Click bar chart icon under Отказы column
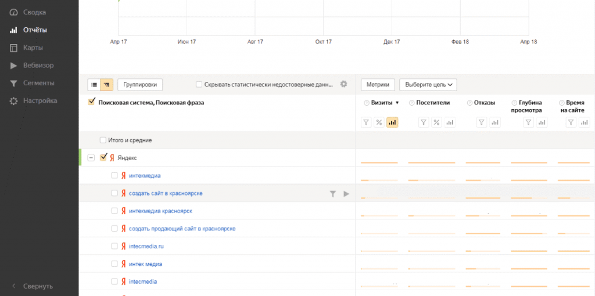Screen dimensions: 595x296 point(494,122)
